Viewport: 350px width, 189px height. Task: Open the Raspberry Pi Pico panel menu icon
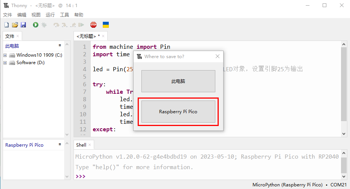(x=60, y=144)
